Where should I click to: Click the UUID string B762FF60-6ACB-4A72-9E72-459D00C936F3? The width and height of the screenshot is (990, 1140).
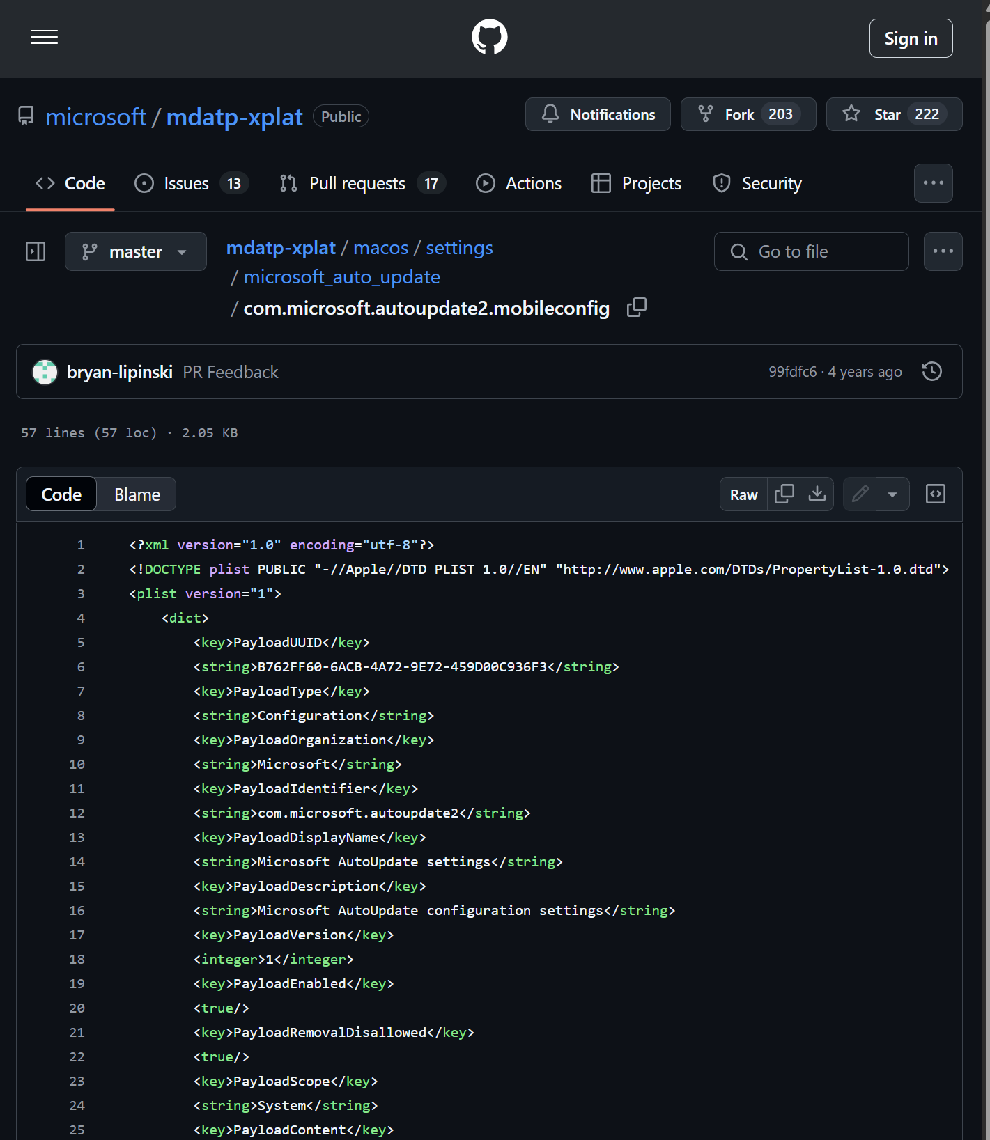(x=403, y=667)
